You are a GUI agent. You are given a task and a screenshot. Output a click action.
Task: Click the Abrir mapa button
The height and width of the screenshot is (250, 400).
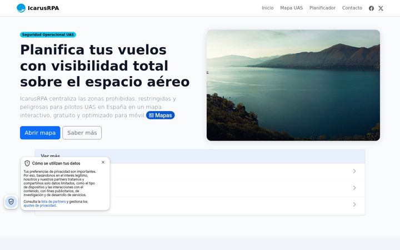[40, 133]
